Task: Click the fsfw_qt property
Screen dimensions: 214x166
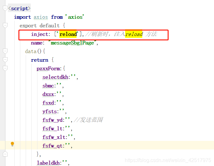Action: 52,146
